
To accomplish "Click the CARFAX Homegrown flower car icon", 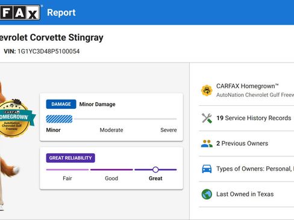I will click(x=207, y=91).
